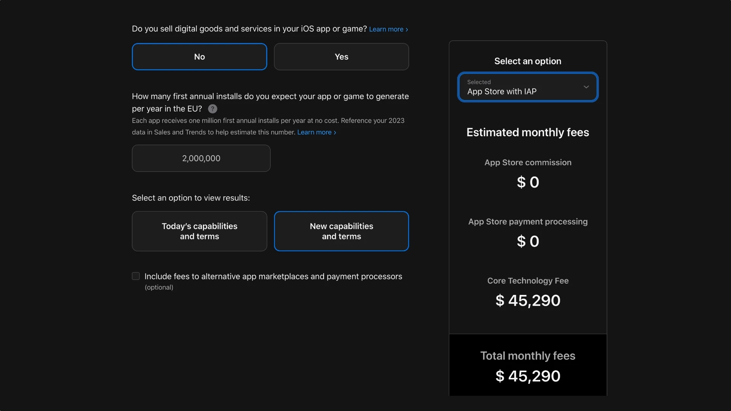
Task: Click the Core Technology Fee amount $ 45,290
Action: (x=528, y=301)
